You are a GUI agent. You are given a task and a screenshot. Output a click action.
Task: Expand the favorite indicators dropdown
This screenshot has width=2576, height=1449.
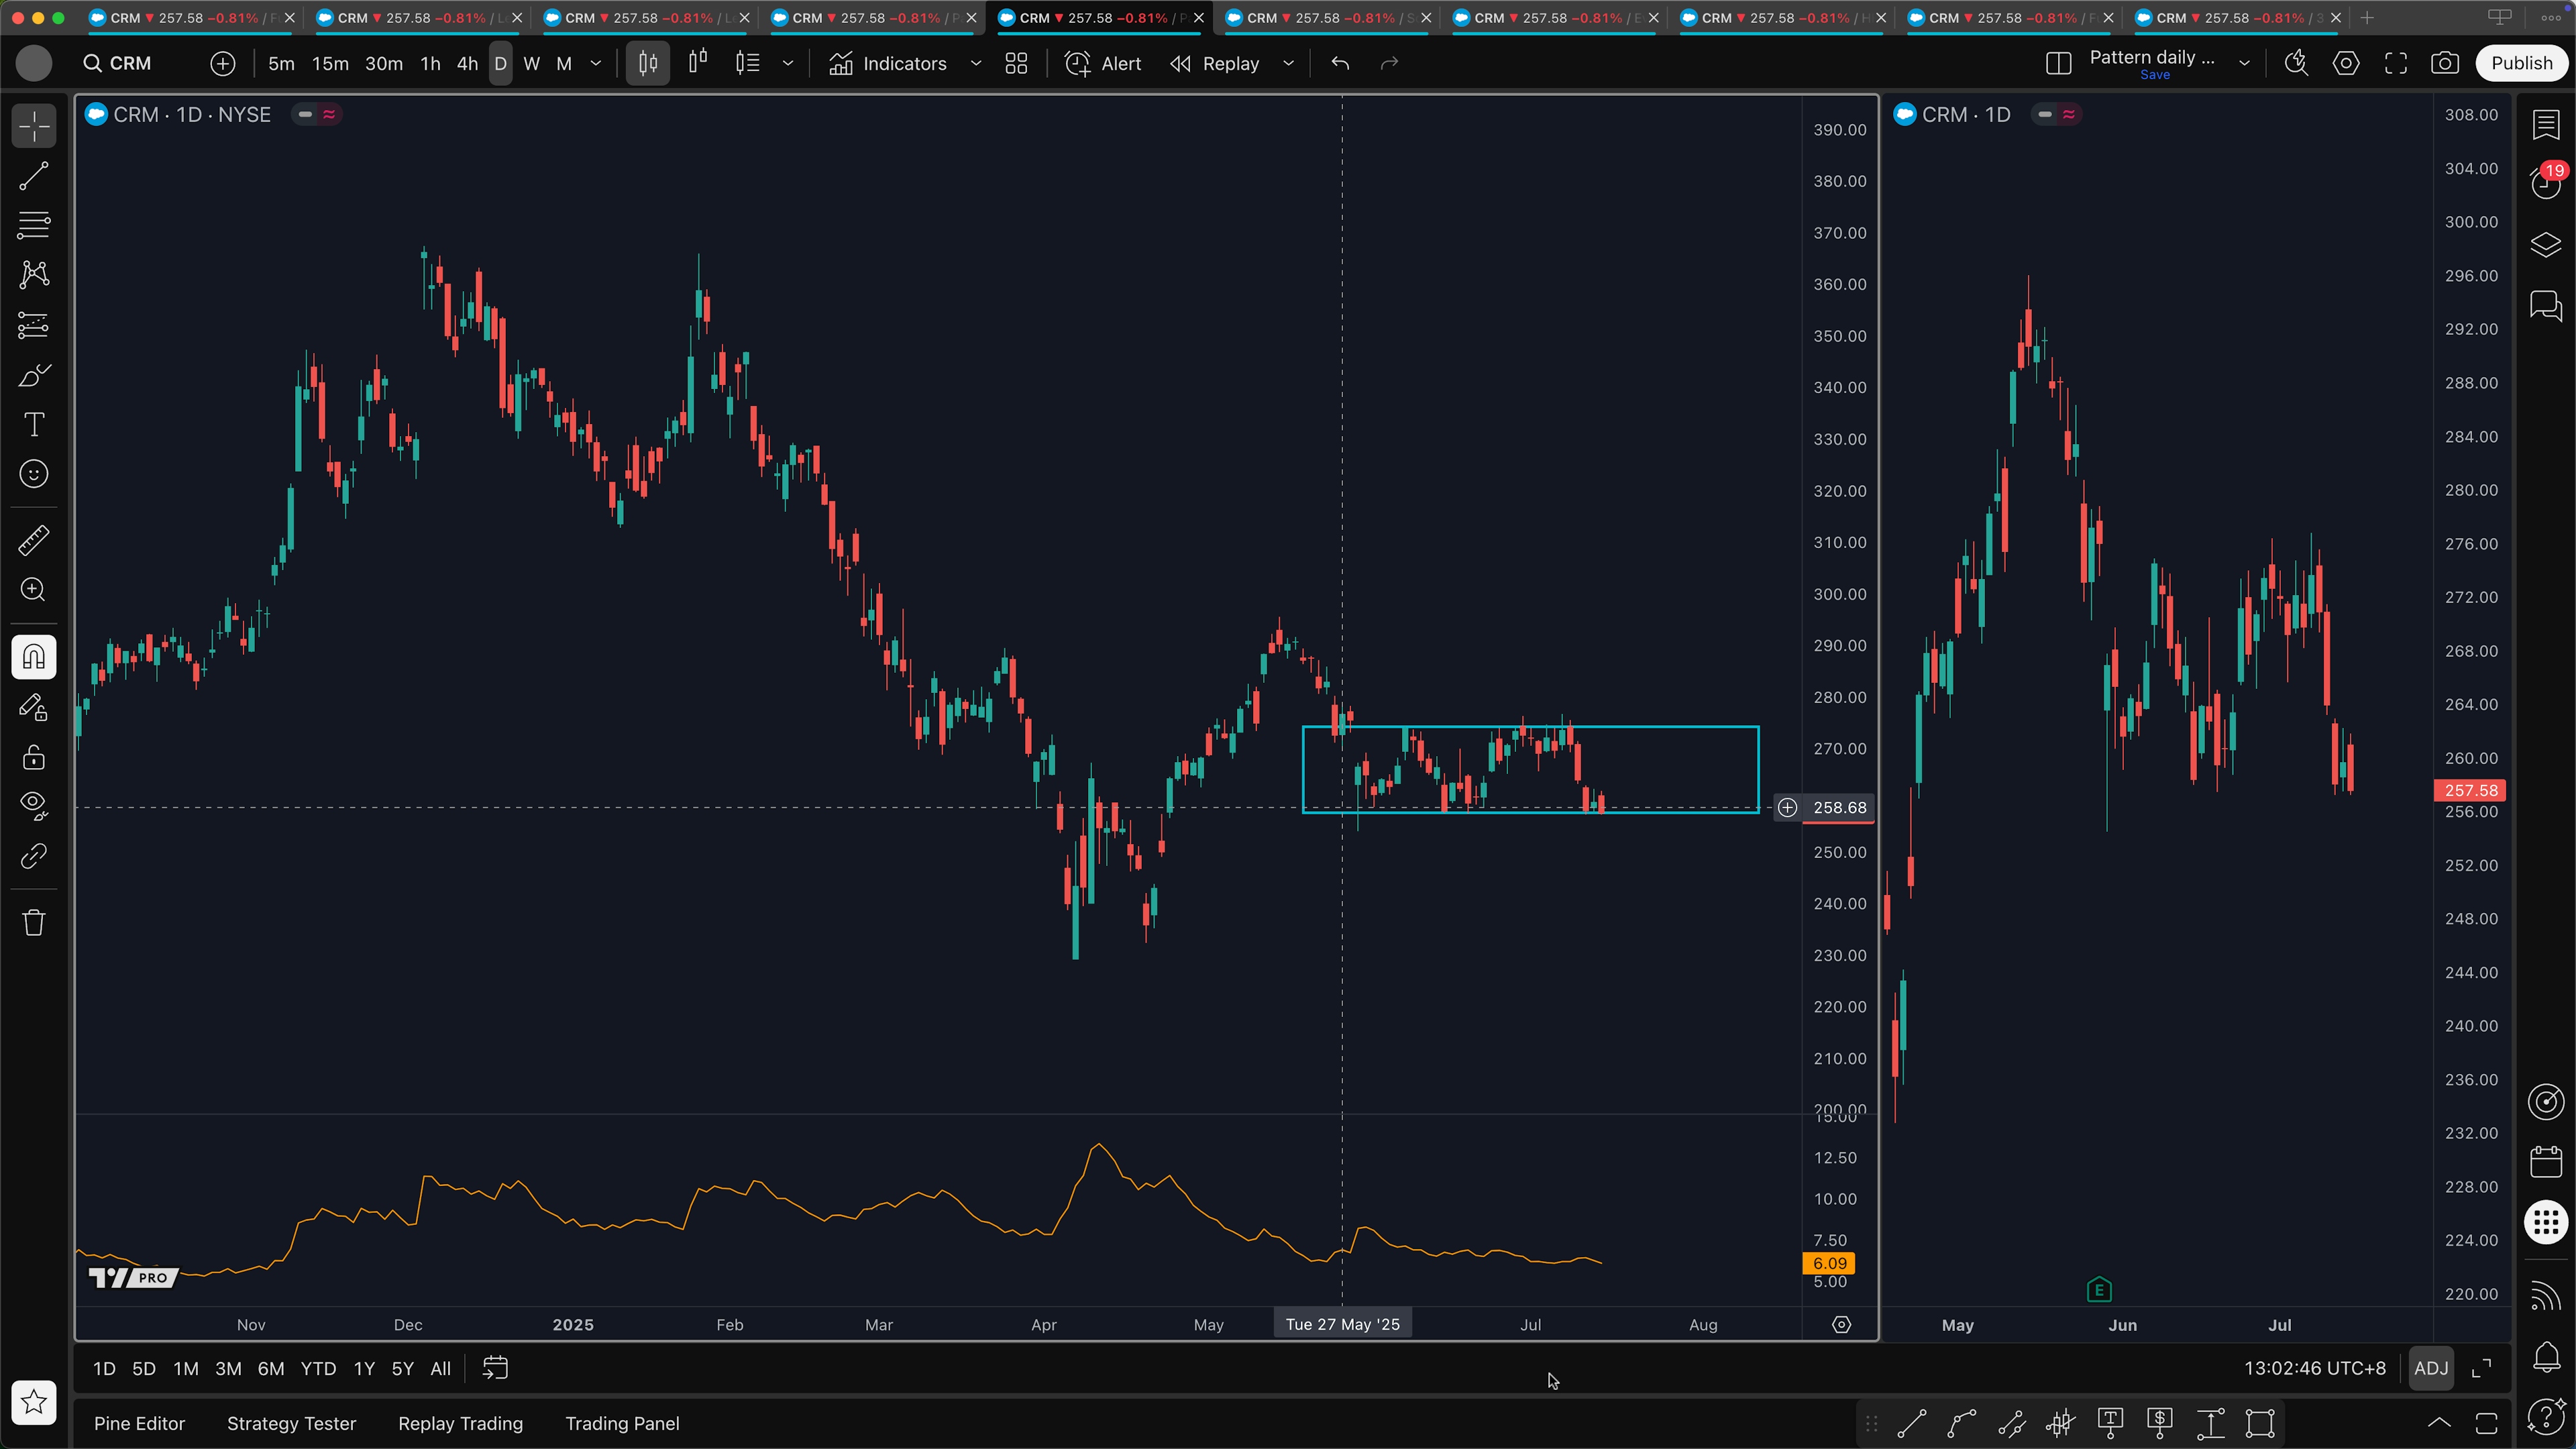(x=976, y=63)
